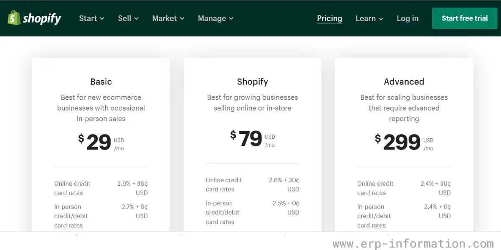Click the 2.6% + 30¢ USD rate
The height and width of the screenshot is (250, 501).
click(284, 185)
